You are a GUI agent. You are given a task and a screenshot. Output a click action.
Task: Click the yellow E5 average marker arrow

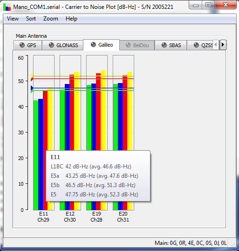[32, 76]
